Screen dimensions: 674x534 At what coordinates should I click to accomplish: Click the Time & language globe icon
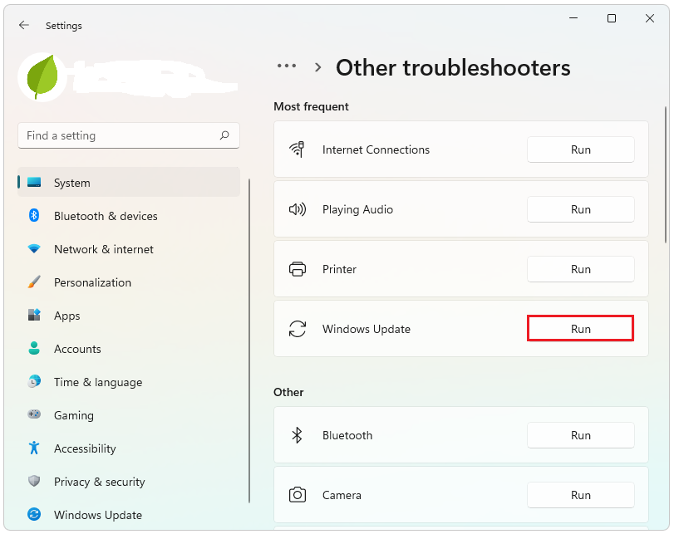(34, 381)
